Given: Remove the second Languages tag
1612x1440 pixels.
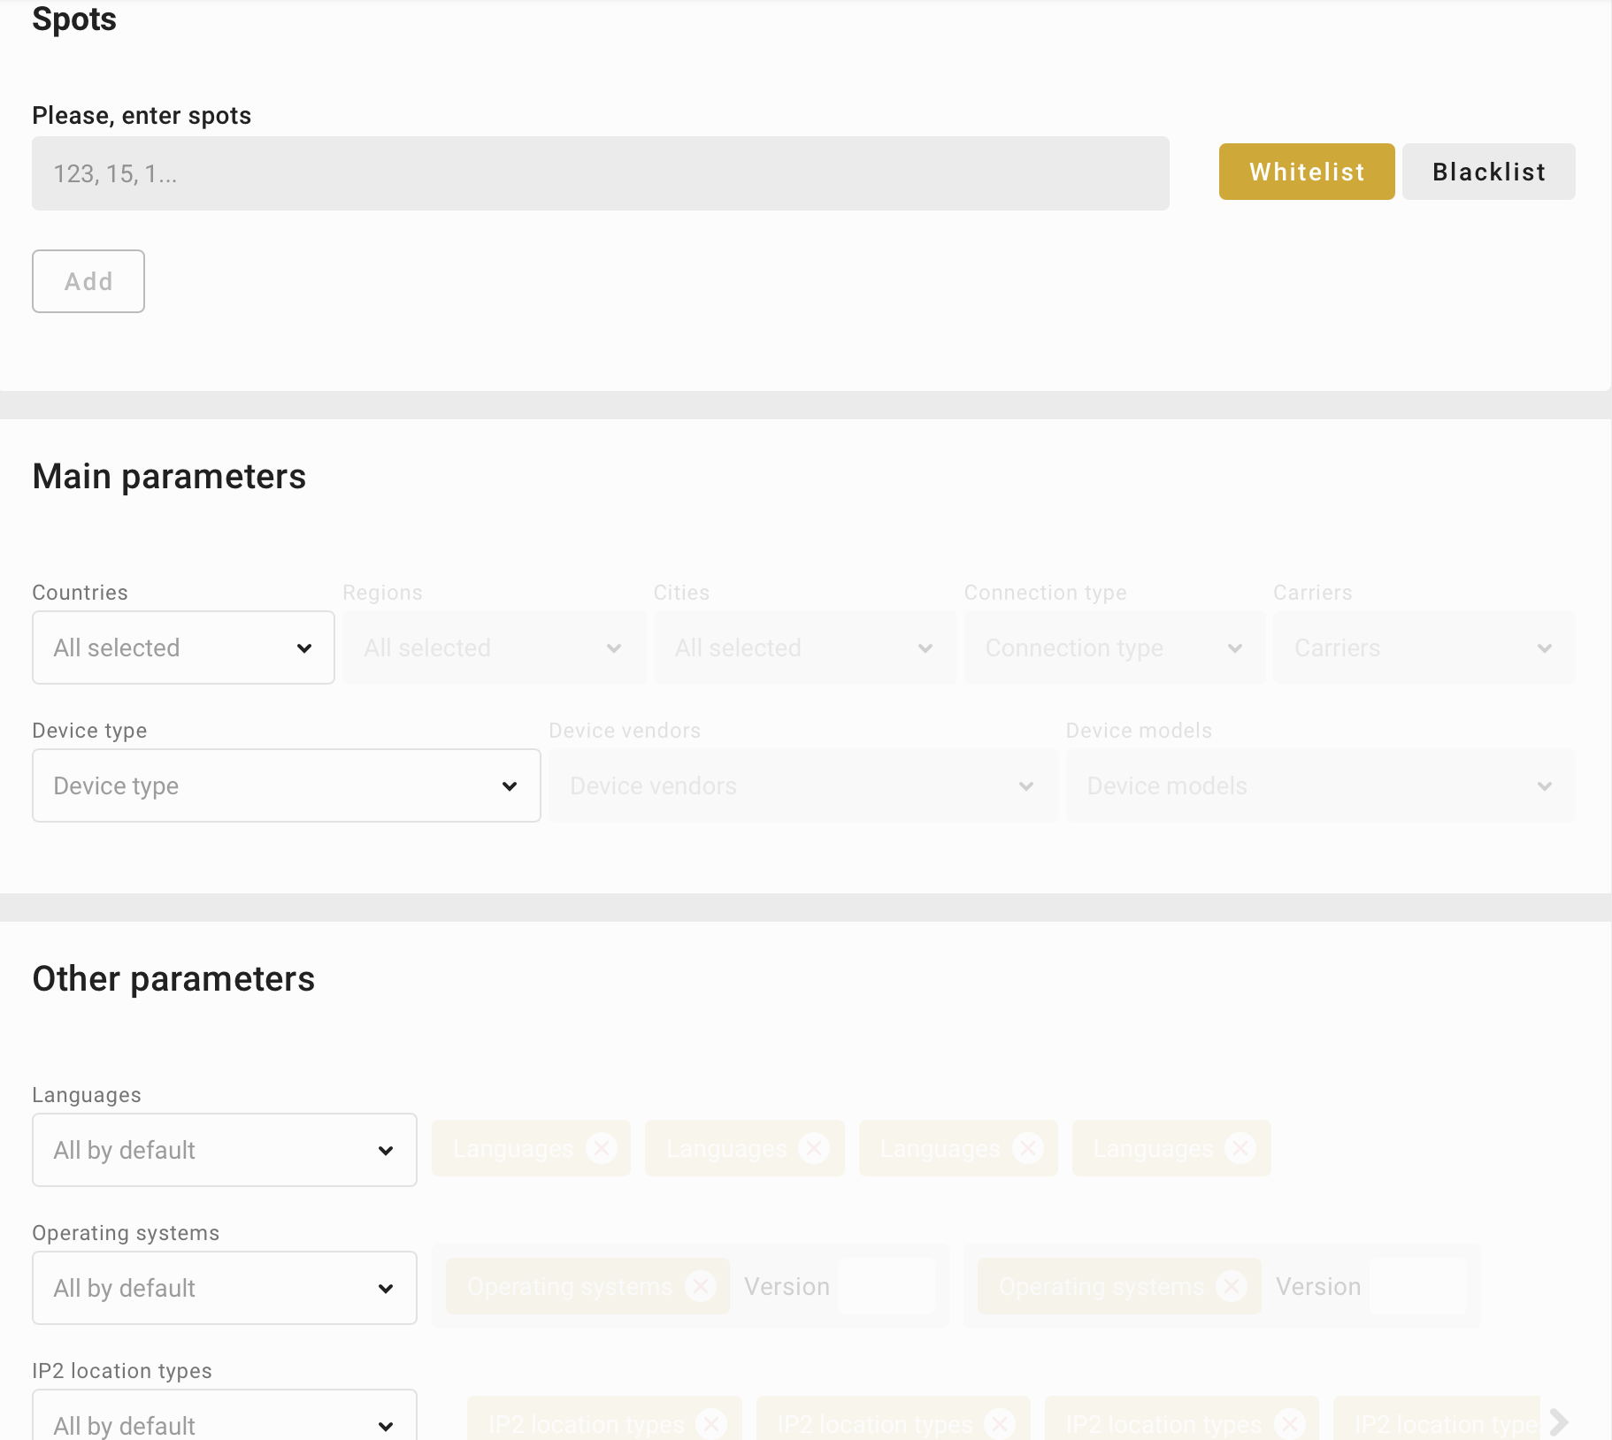Looking at the screenshot, I should click(x=814, y=1148).
